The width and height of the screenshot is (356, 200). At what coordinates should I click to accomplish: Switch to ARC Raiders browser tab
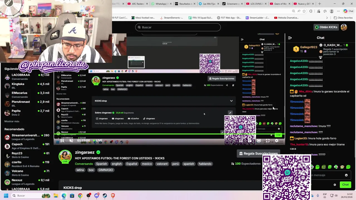137,4
